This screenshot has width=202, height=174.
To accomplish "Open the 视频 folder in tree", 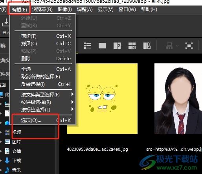I will [x=17, y=132].
